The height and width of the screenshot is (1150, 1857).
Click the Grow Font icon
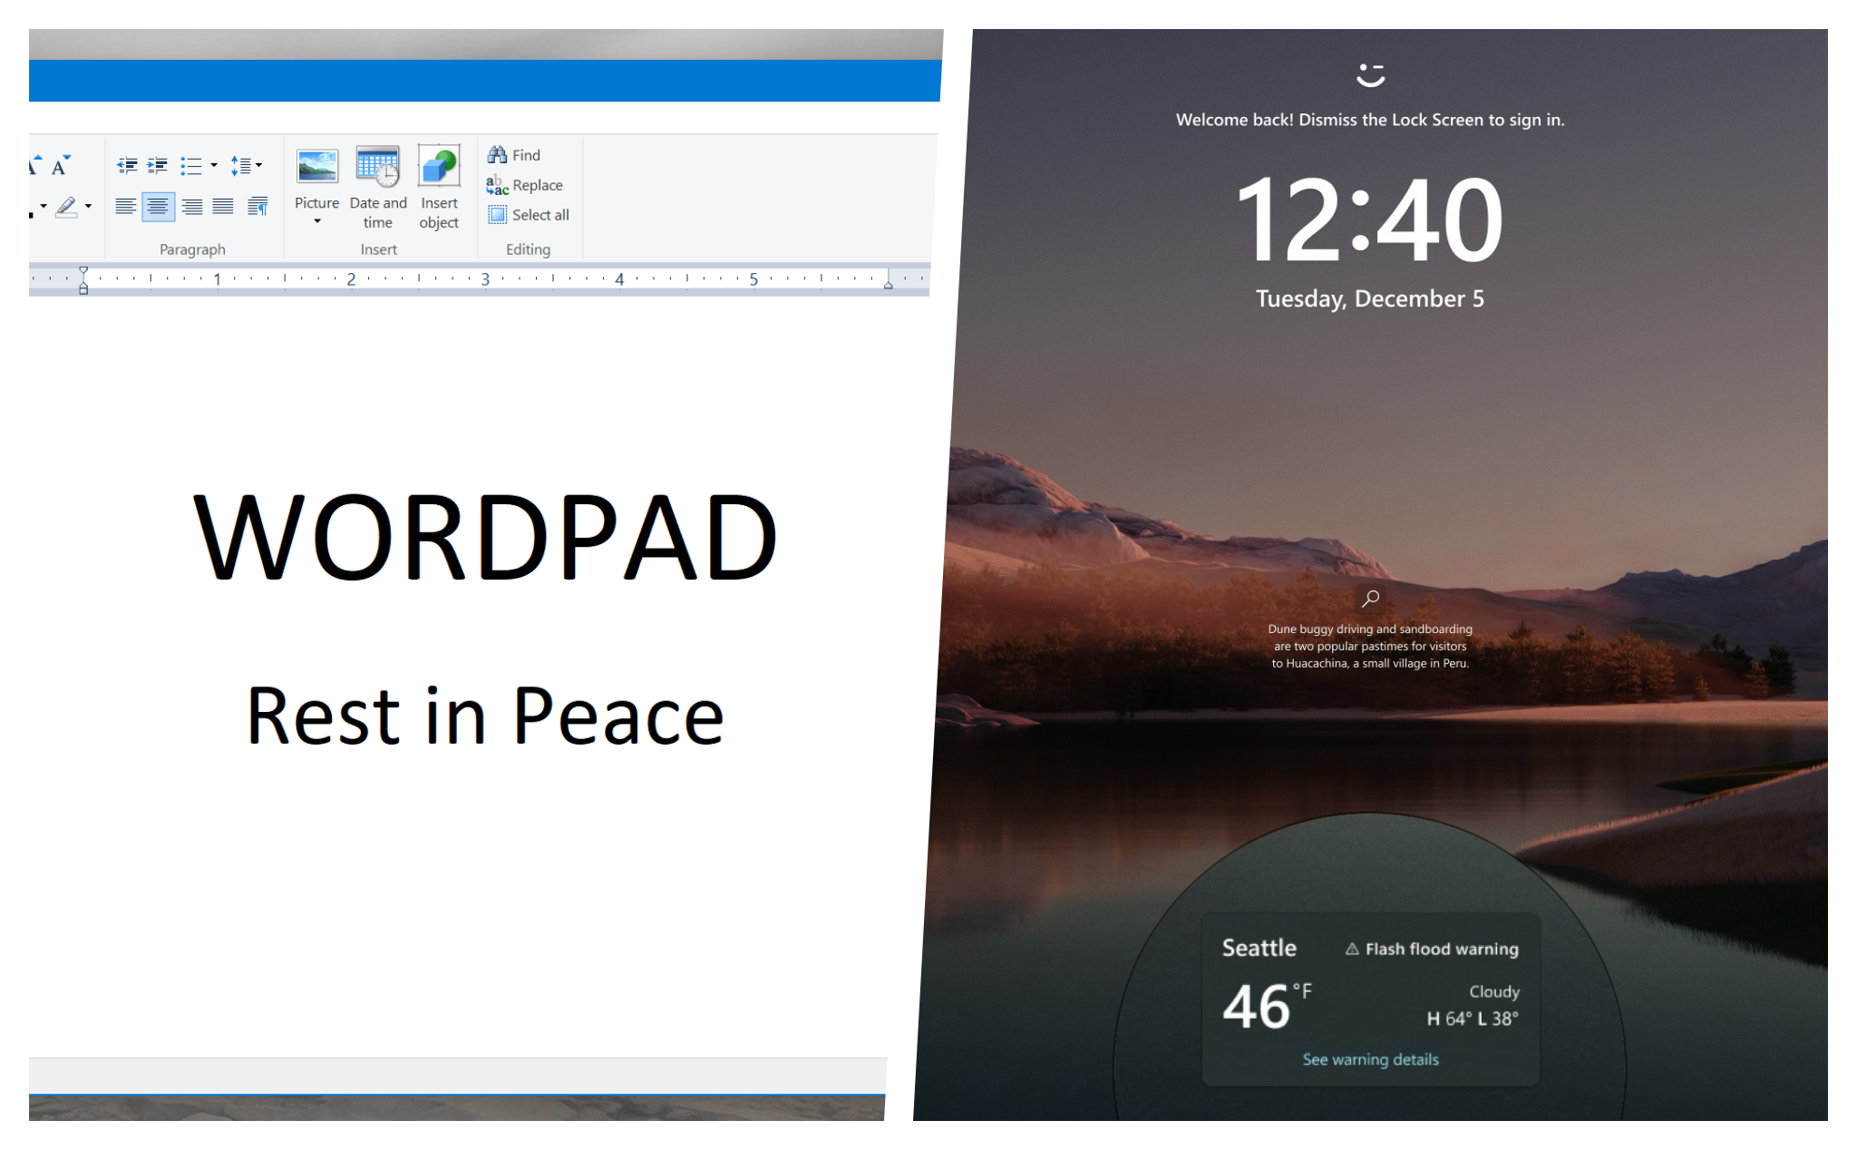tap(34, 164)
